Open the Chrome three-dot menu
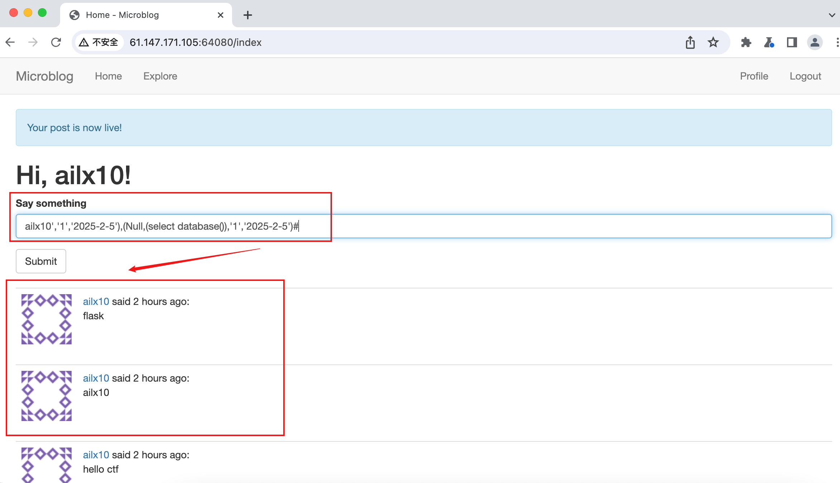This screenshot has width=840, height=483. [x=837, y=42]
